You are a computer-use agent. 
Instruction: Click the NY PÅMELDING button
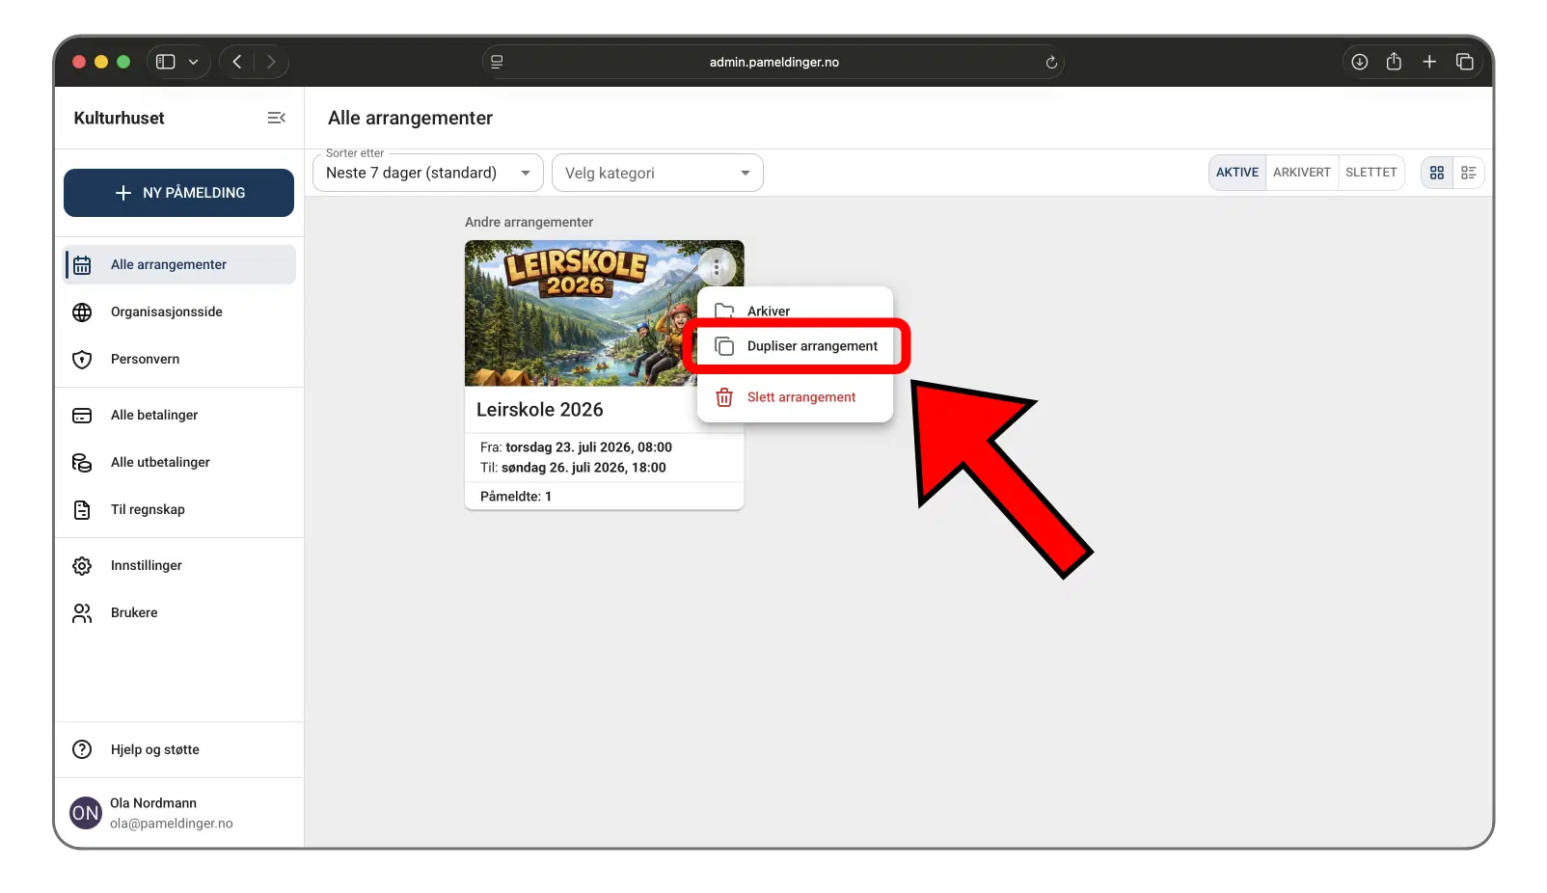(x=178, y=193)
